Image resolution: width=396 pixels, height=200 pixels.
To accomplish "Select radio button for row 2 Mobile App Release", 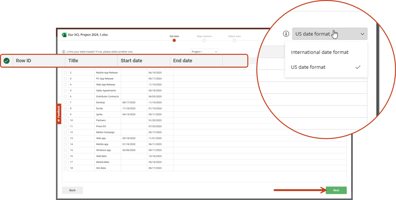I will 65,73.
